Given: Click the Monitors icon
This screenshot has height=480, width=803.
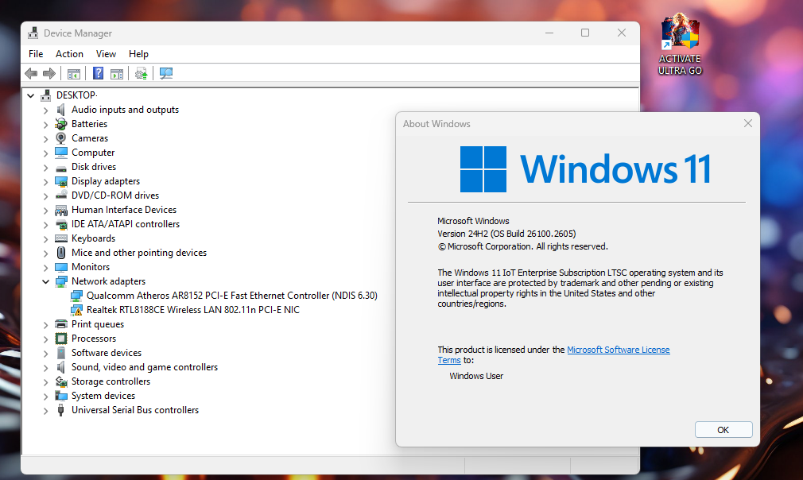Looking at the screenshot, I should (61, 267).
